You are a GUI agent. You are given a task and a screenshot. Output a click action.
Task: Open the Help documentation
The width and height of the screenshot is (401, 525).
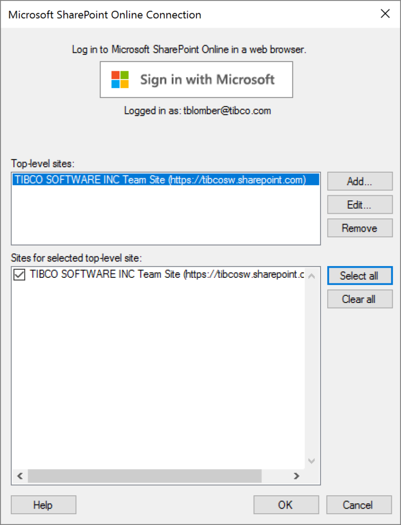tap(44, 504)
